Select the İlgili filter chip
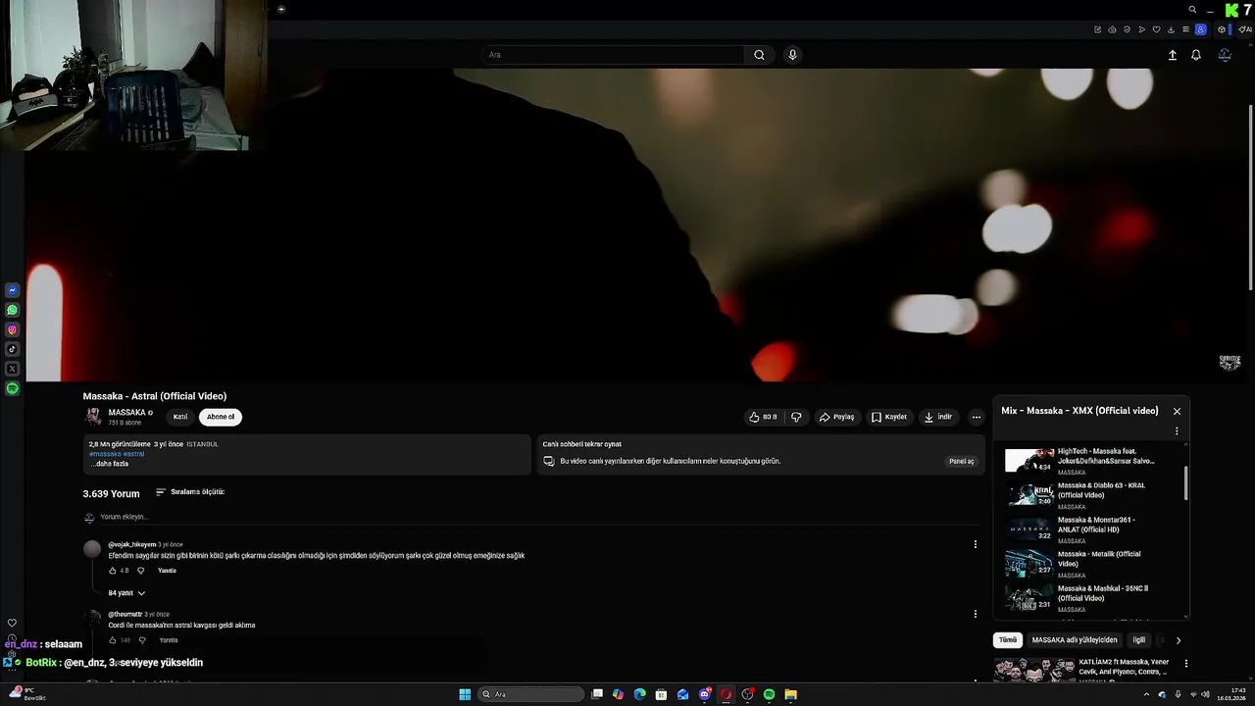1255x706 pixels. [x=1138, y=640]
